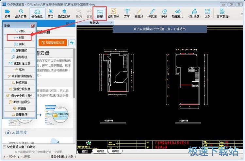
Task: Choose the 删除 eraser tool
Action: 164,13
